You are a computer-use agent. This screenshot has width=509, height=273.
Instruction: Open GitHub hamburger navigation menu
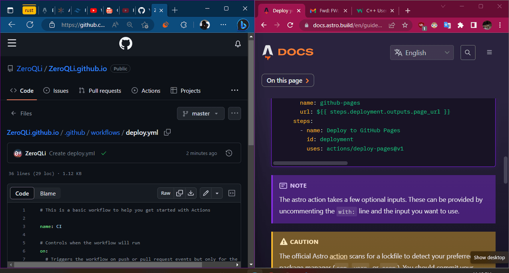[12, 43]
